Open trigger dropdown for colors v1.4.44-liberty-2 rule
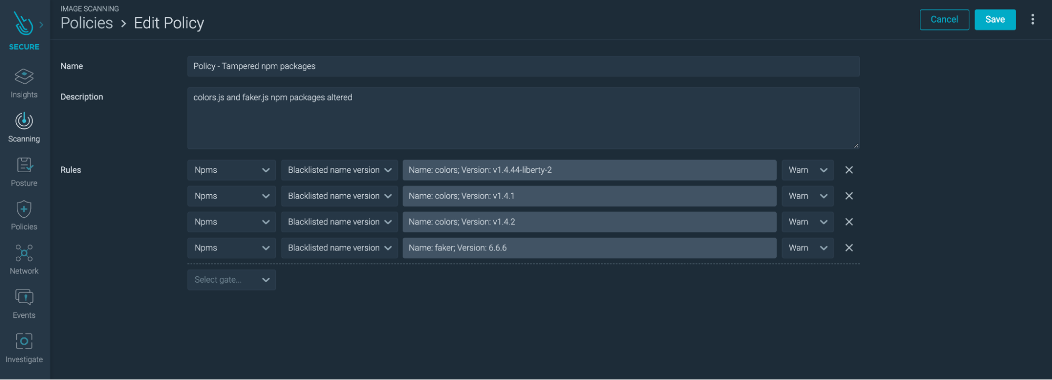Screen dimensions: 1052x380 339,170
